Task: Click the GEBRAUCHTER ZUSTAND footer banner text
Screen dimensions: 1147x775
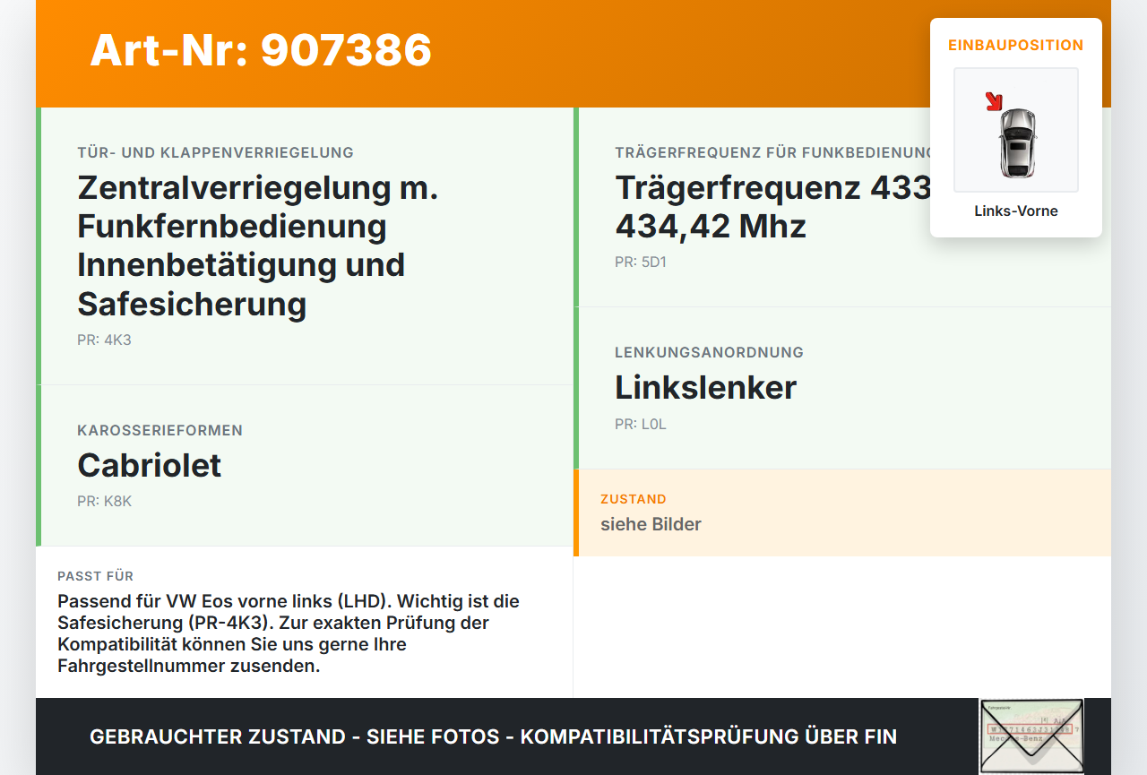Action: 493,736
